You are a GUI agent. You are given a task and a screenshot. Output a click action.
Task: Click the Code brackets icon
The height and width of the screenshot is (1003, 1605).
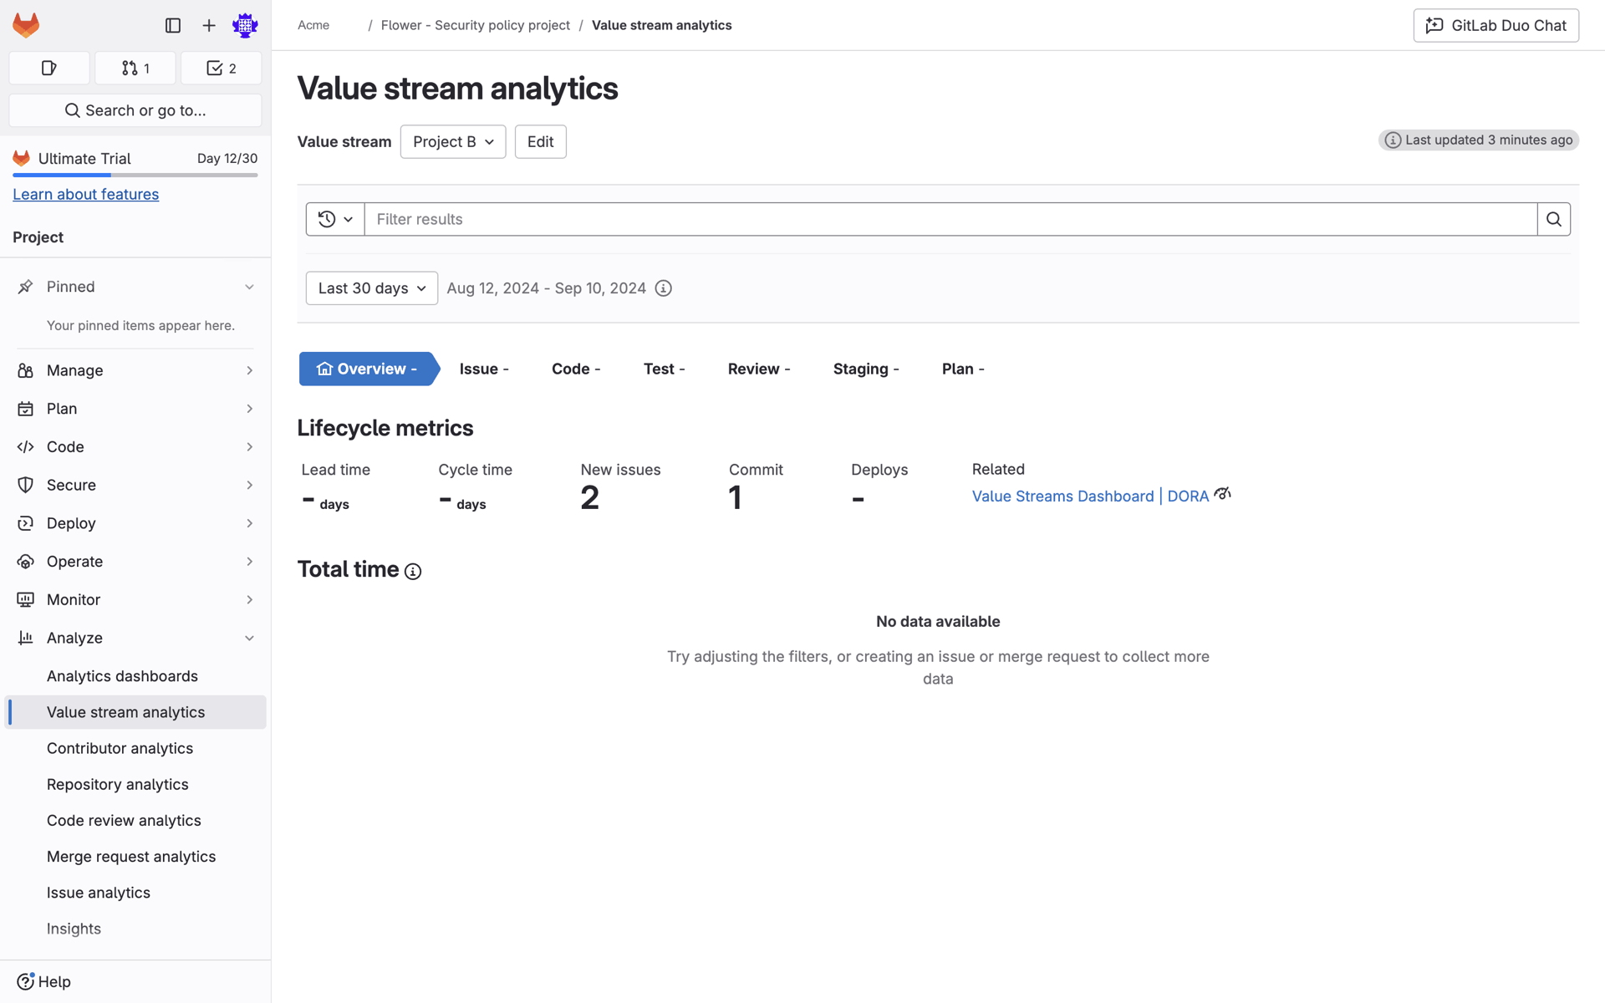coord(26,447)
